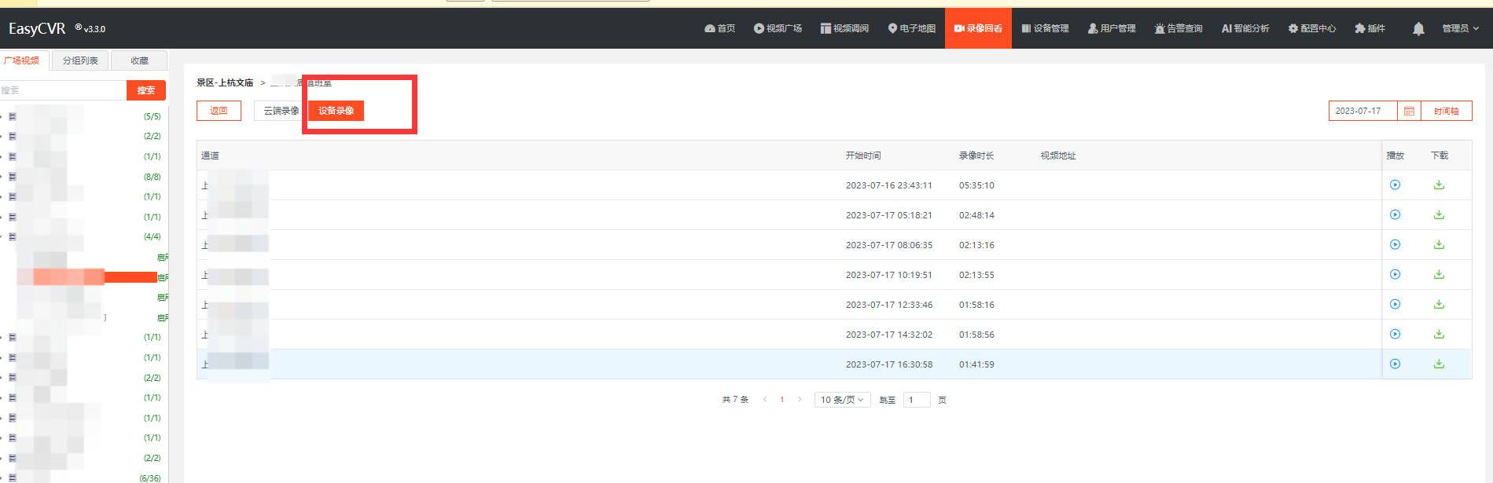Download the recording starting 2023-07-17 12:33:46
Viewport: 1493px width, 483px height.
[x=1439, y=305]
